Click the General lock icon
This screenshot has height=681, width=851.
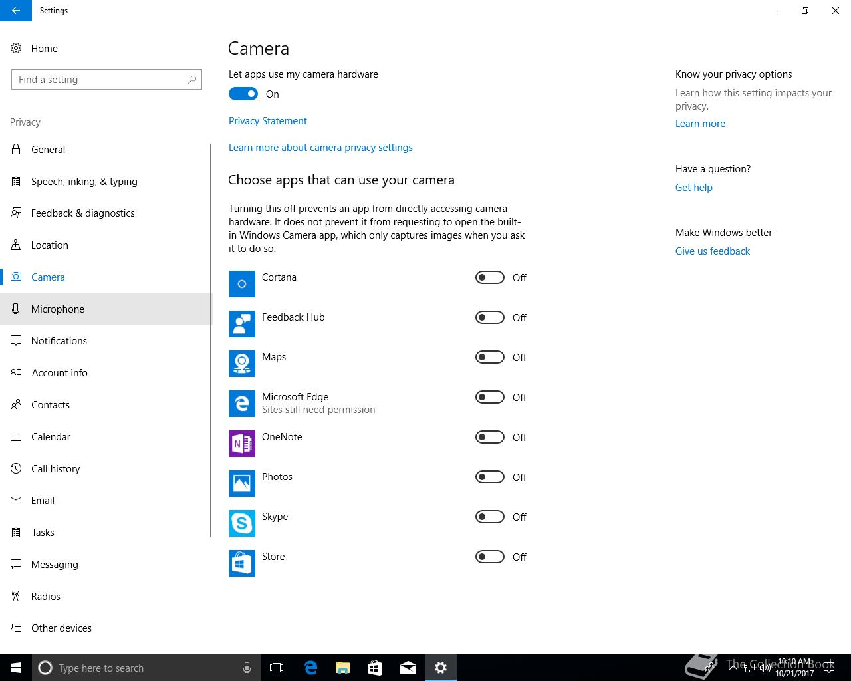point(16,149)
